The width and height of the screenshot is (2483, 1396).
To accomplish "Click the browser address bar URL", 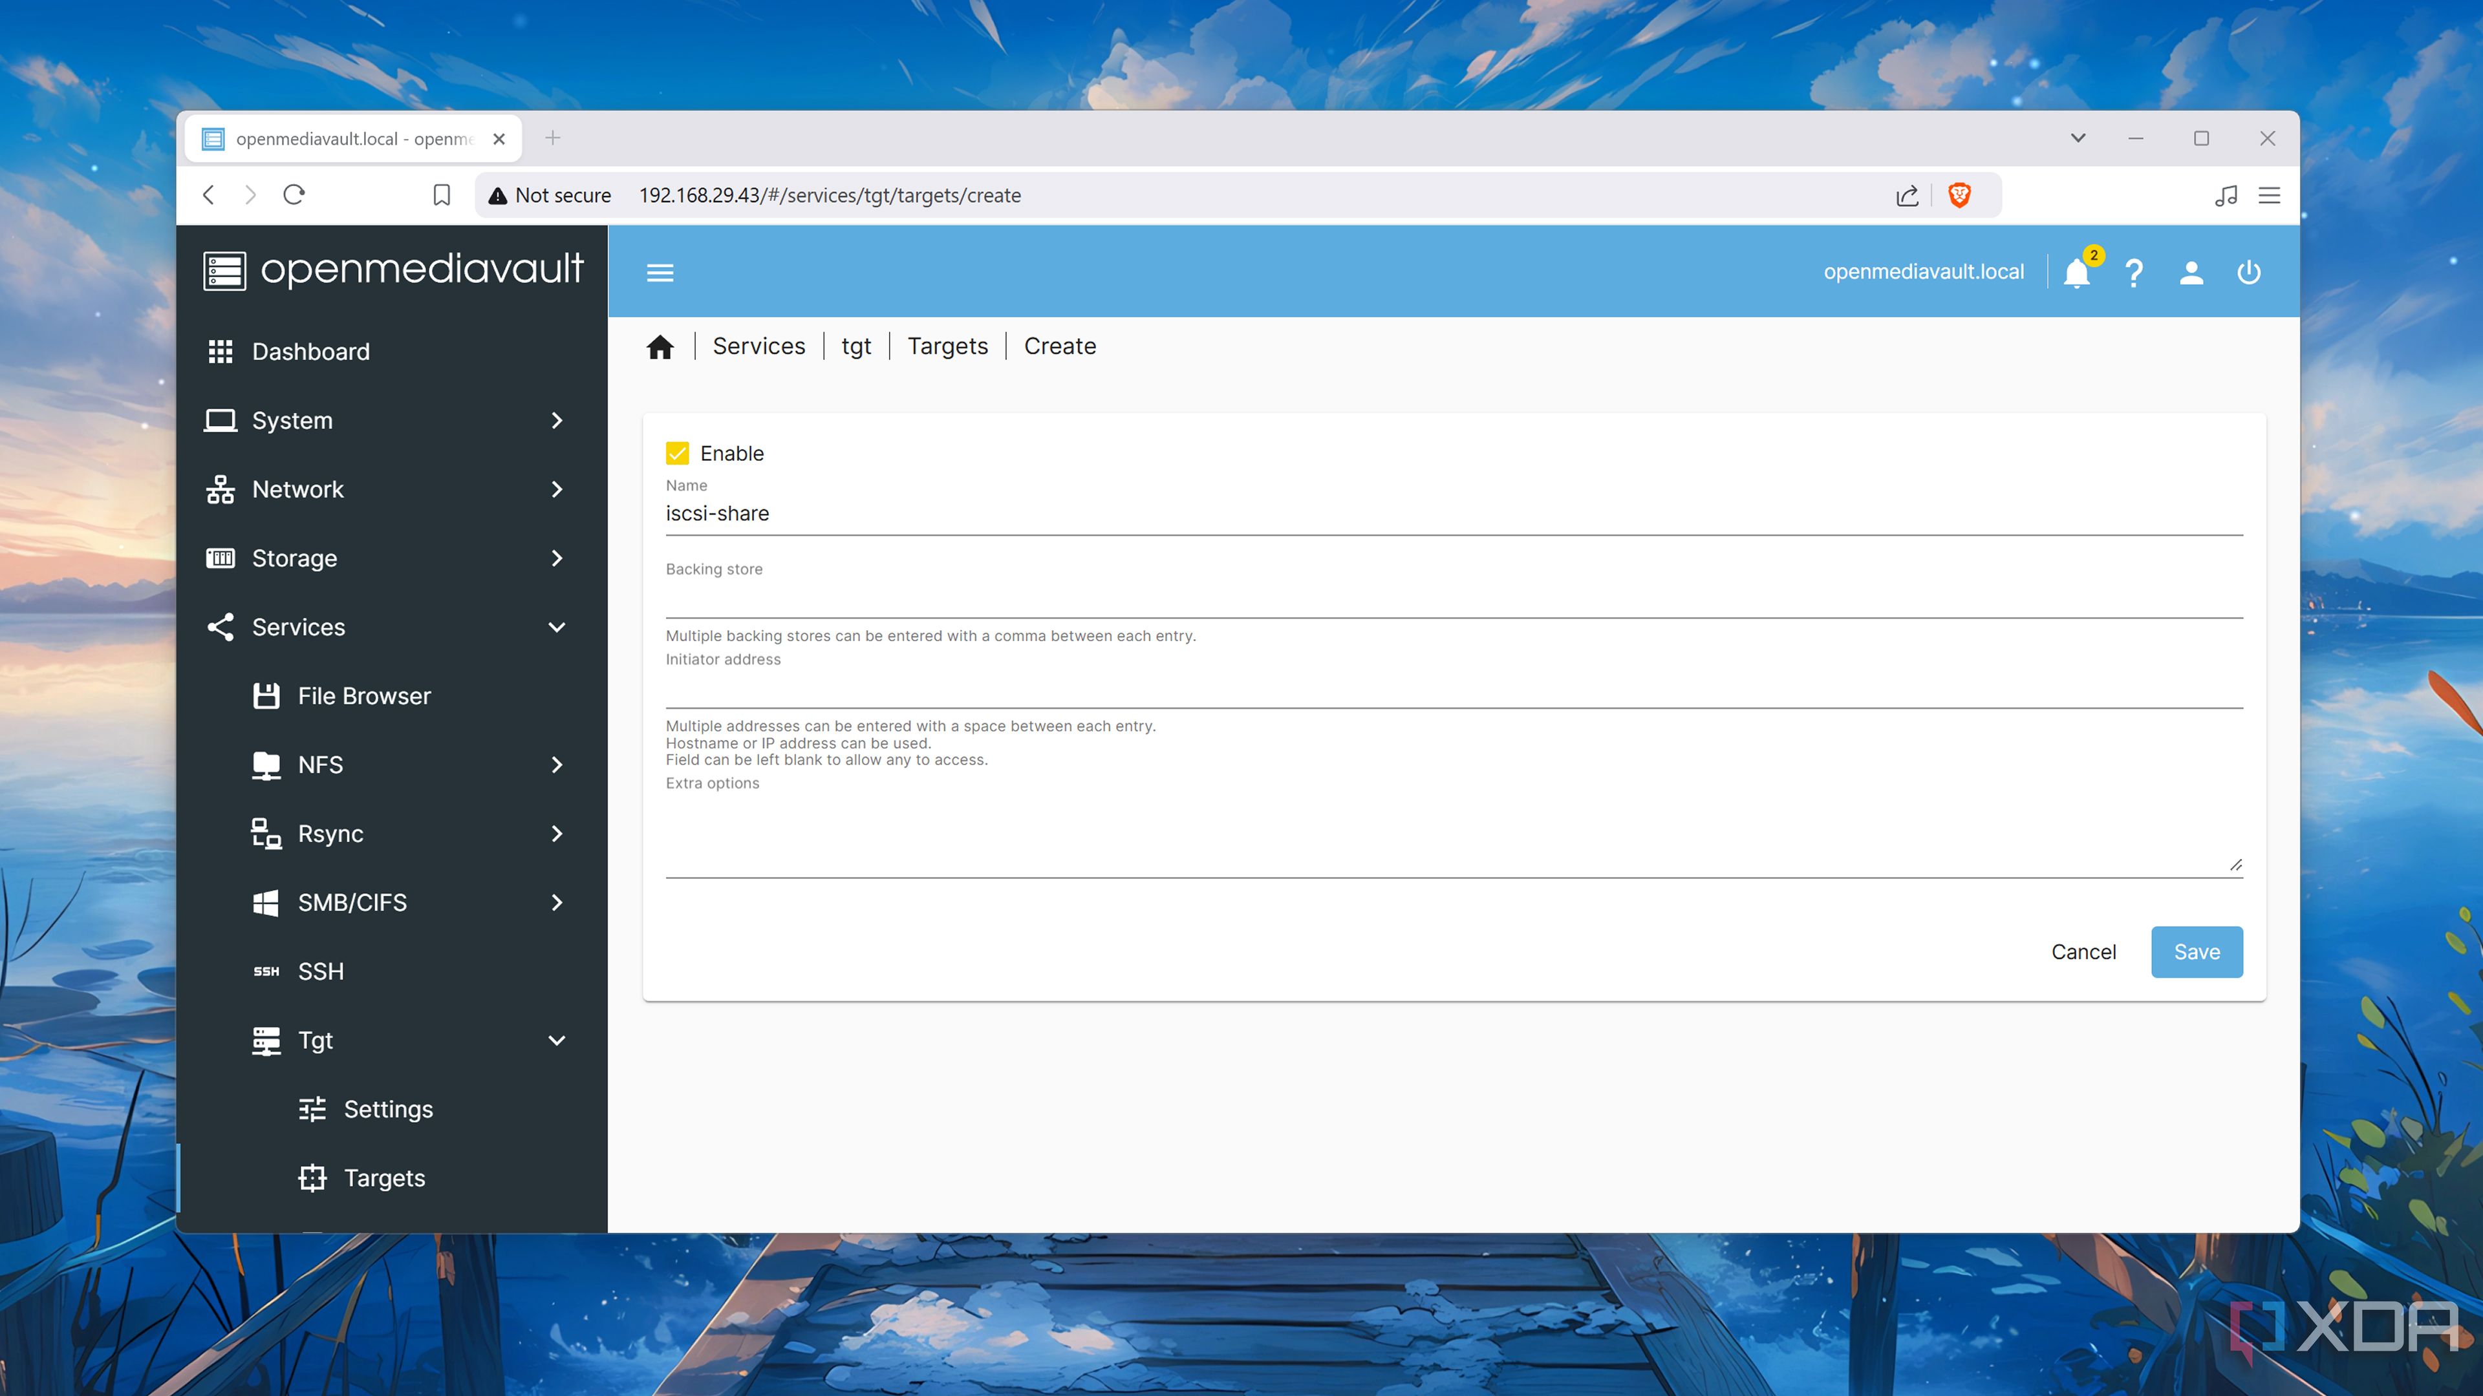I will pyautogui.click(x=830, y=196).
